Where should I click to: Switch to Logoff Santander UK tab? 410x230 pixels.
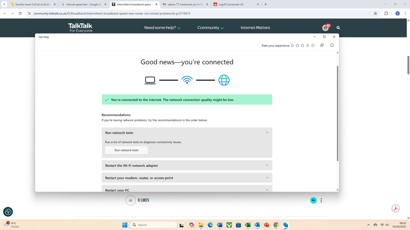pyautogui.click(x=236, y=4)
